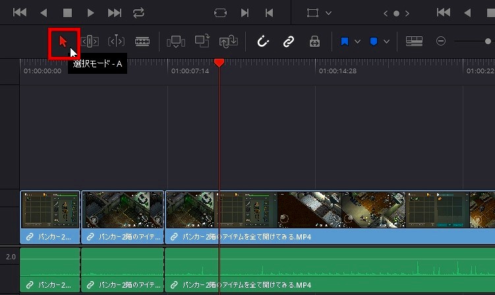Enable Dynamic Trim Mode tool
This screenshot has height=295, width=495.
(116, 42)
